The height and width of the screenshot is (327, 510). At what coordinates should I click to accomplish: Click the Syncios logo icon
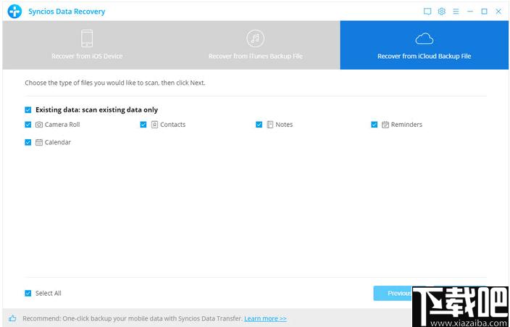click(x=14, y=12)
